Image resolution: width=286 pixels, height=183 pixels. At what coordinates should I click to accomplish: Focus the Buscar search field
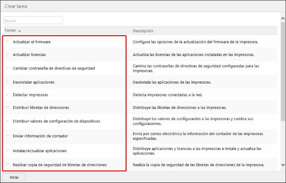click(x=33, y=20)
